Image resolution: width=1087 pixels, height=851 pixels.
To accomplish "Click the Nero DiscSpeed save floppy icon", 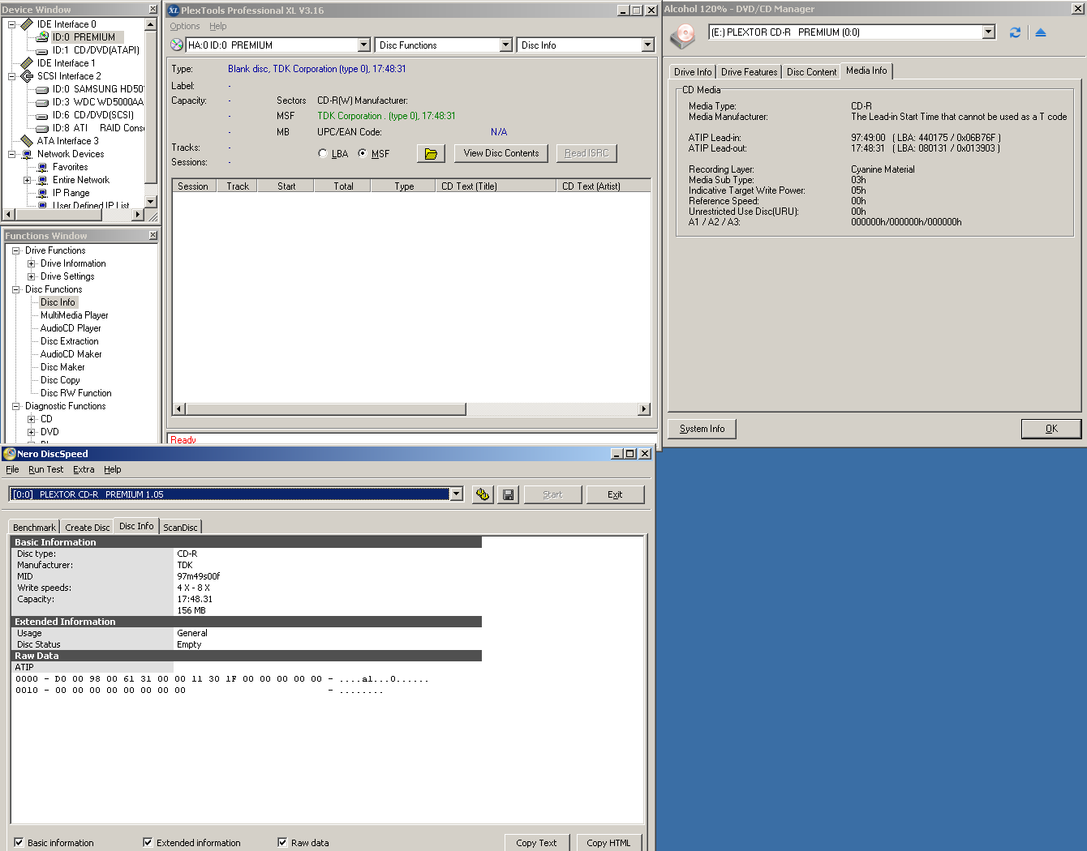I will [509, 494].
